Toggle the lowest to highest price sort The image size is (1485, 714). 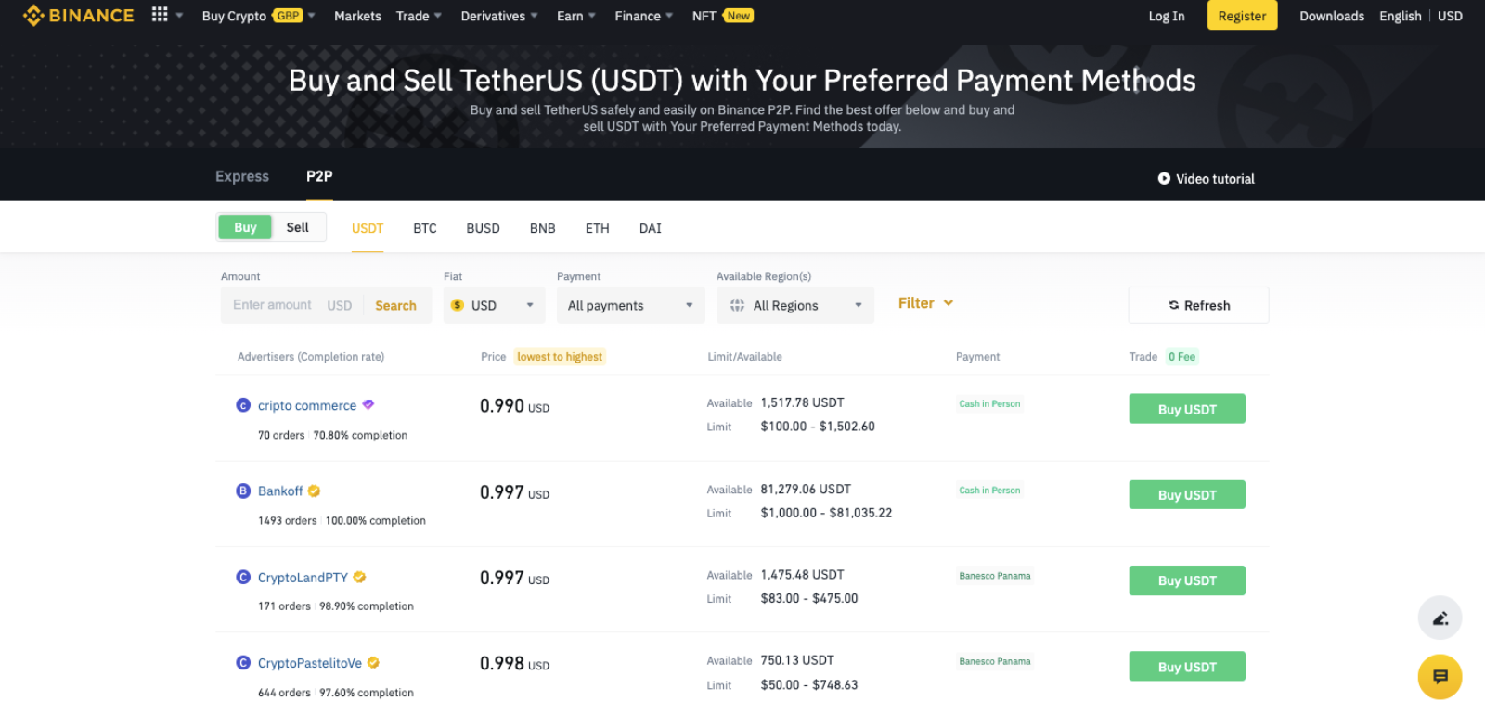coord(560,356)
